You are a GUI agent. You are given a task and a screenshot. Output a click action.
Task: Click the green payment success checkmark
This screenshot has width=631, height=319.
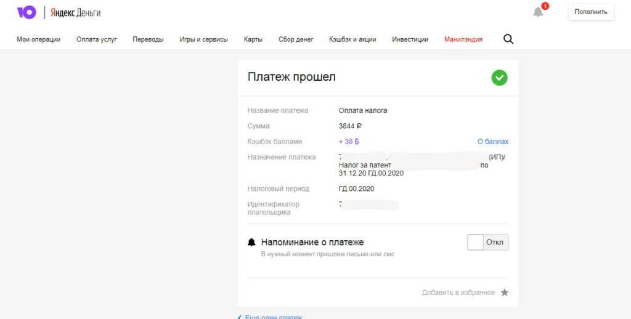click(x=499, y=78)
